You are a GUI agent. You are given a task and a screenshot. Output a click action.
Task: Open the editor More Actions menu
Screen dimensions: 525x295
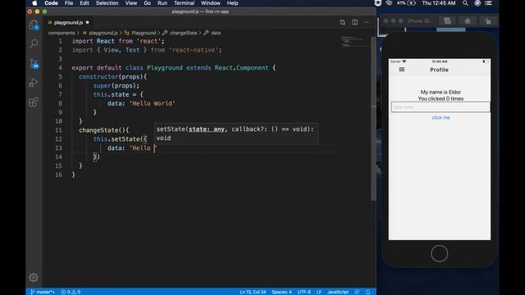367,22
